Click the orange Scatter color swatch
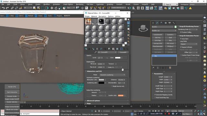This screenshot has height=116, width=207. (121, 95)
